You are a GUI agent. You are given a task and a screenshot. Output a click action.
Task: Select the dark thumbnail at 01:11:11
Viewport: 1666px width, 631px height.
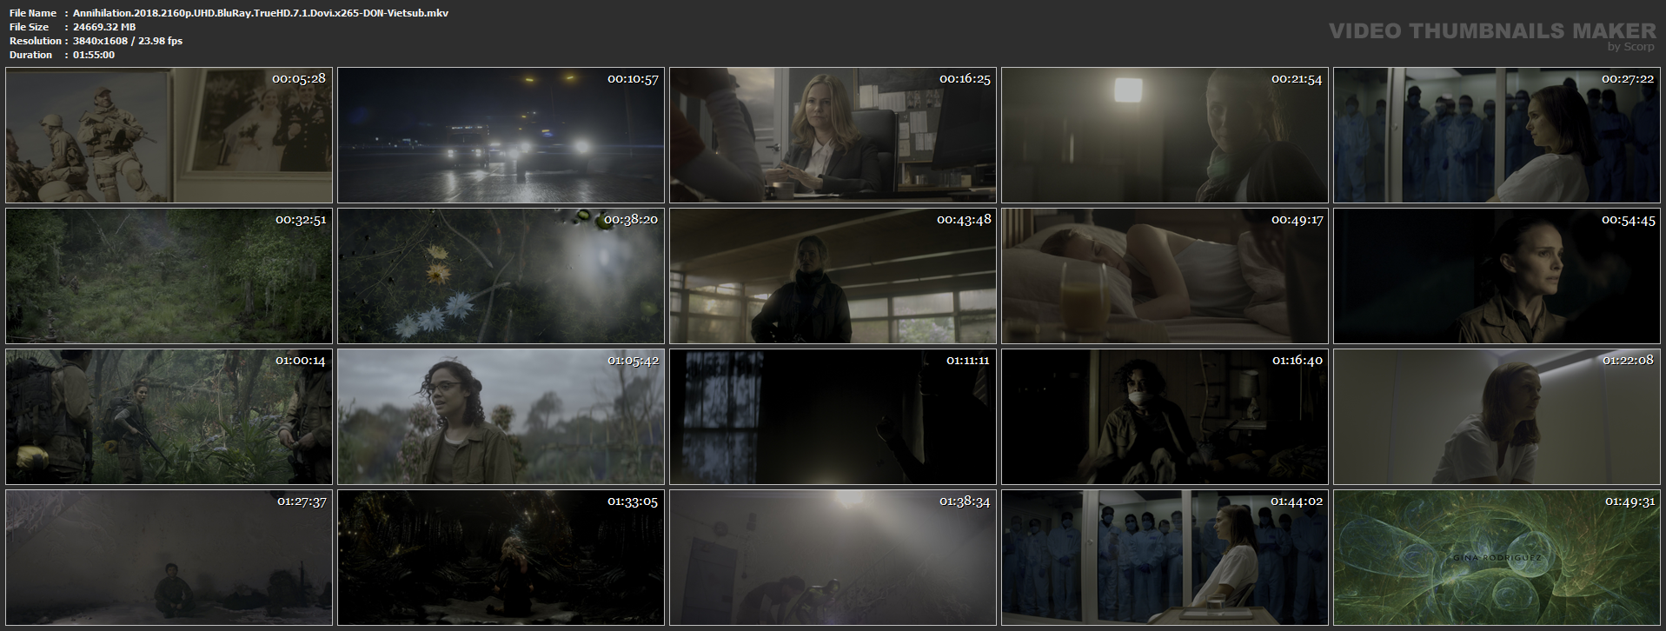point(833,416)
